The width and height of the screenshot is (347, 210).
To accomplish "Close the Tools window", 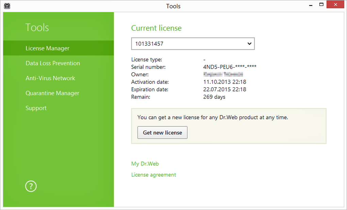I will 336,5.
